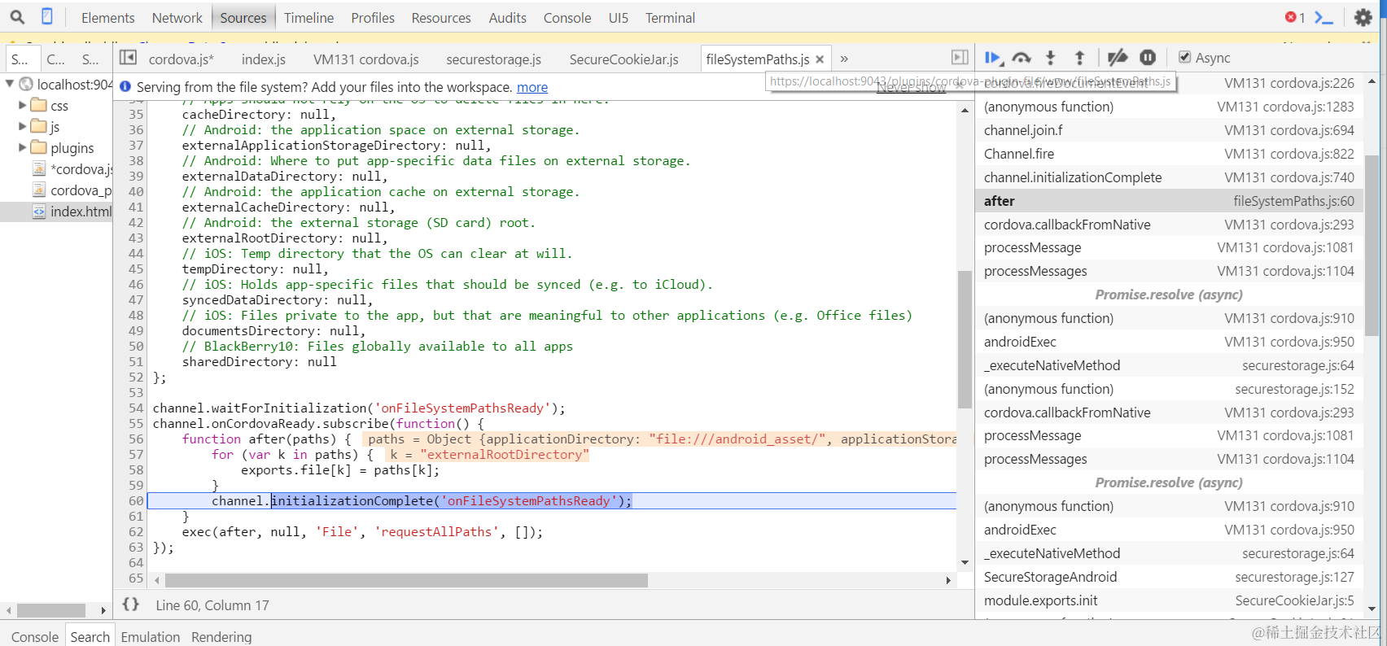Click line number 56 in gutter
This screenshot has width=1387, height=646.
[135, 439]
